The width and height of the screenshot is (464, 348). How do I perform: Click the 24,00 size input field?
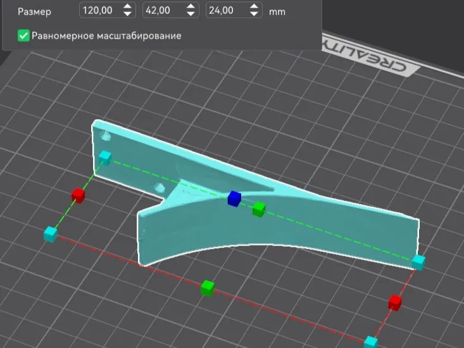pyautogui.click(x=234, y=10)
